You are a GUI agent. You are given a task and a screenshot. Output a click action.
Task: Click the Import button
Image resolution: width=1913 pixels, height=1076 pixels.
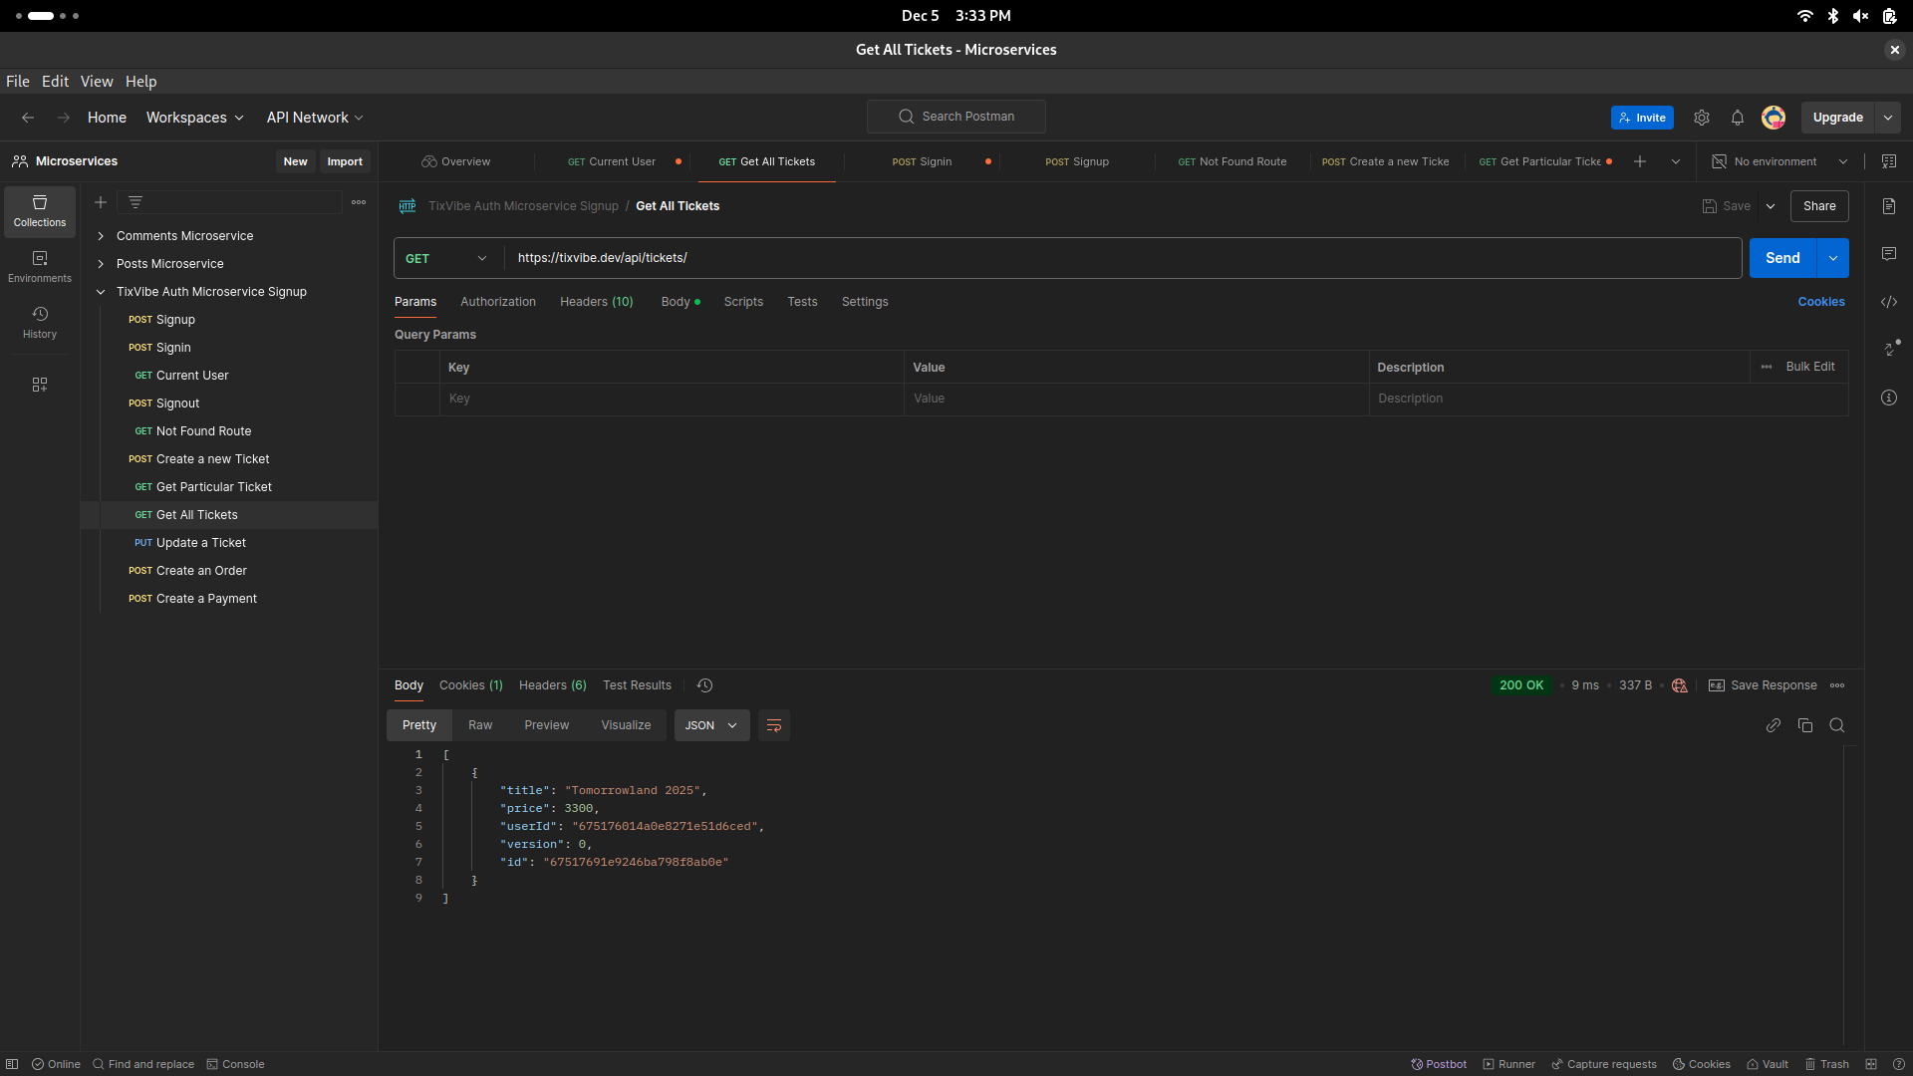pos(345,161)
